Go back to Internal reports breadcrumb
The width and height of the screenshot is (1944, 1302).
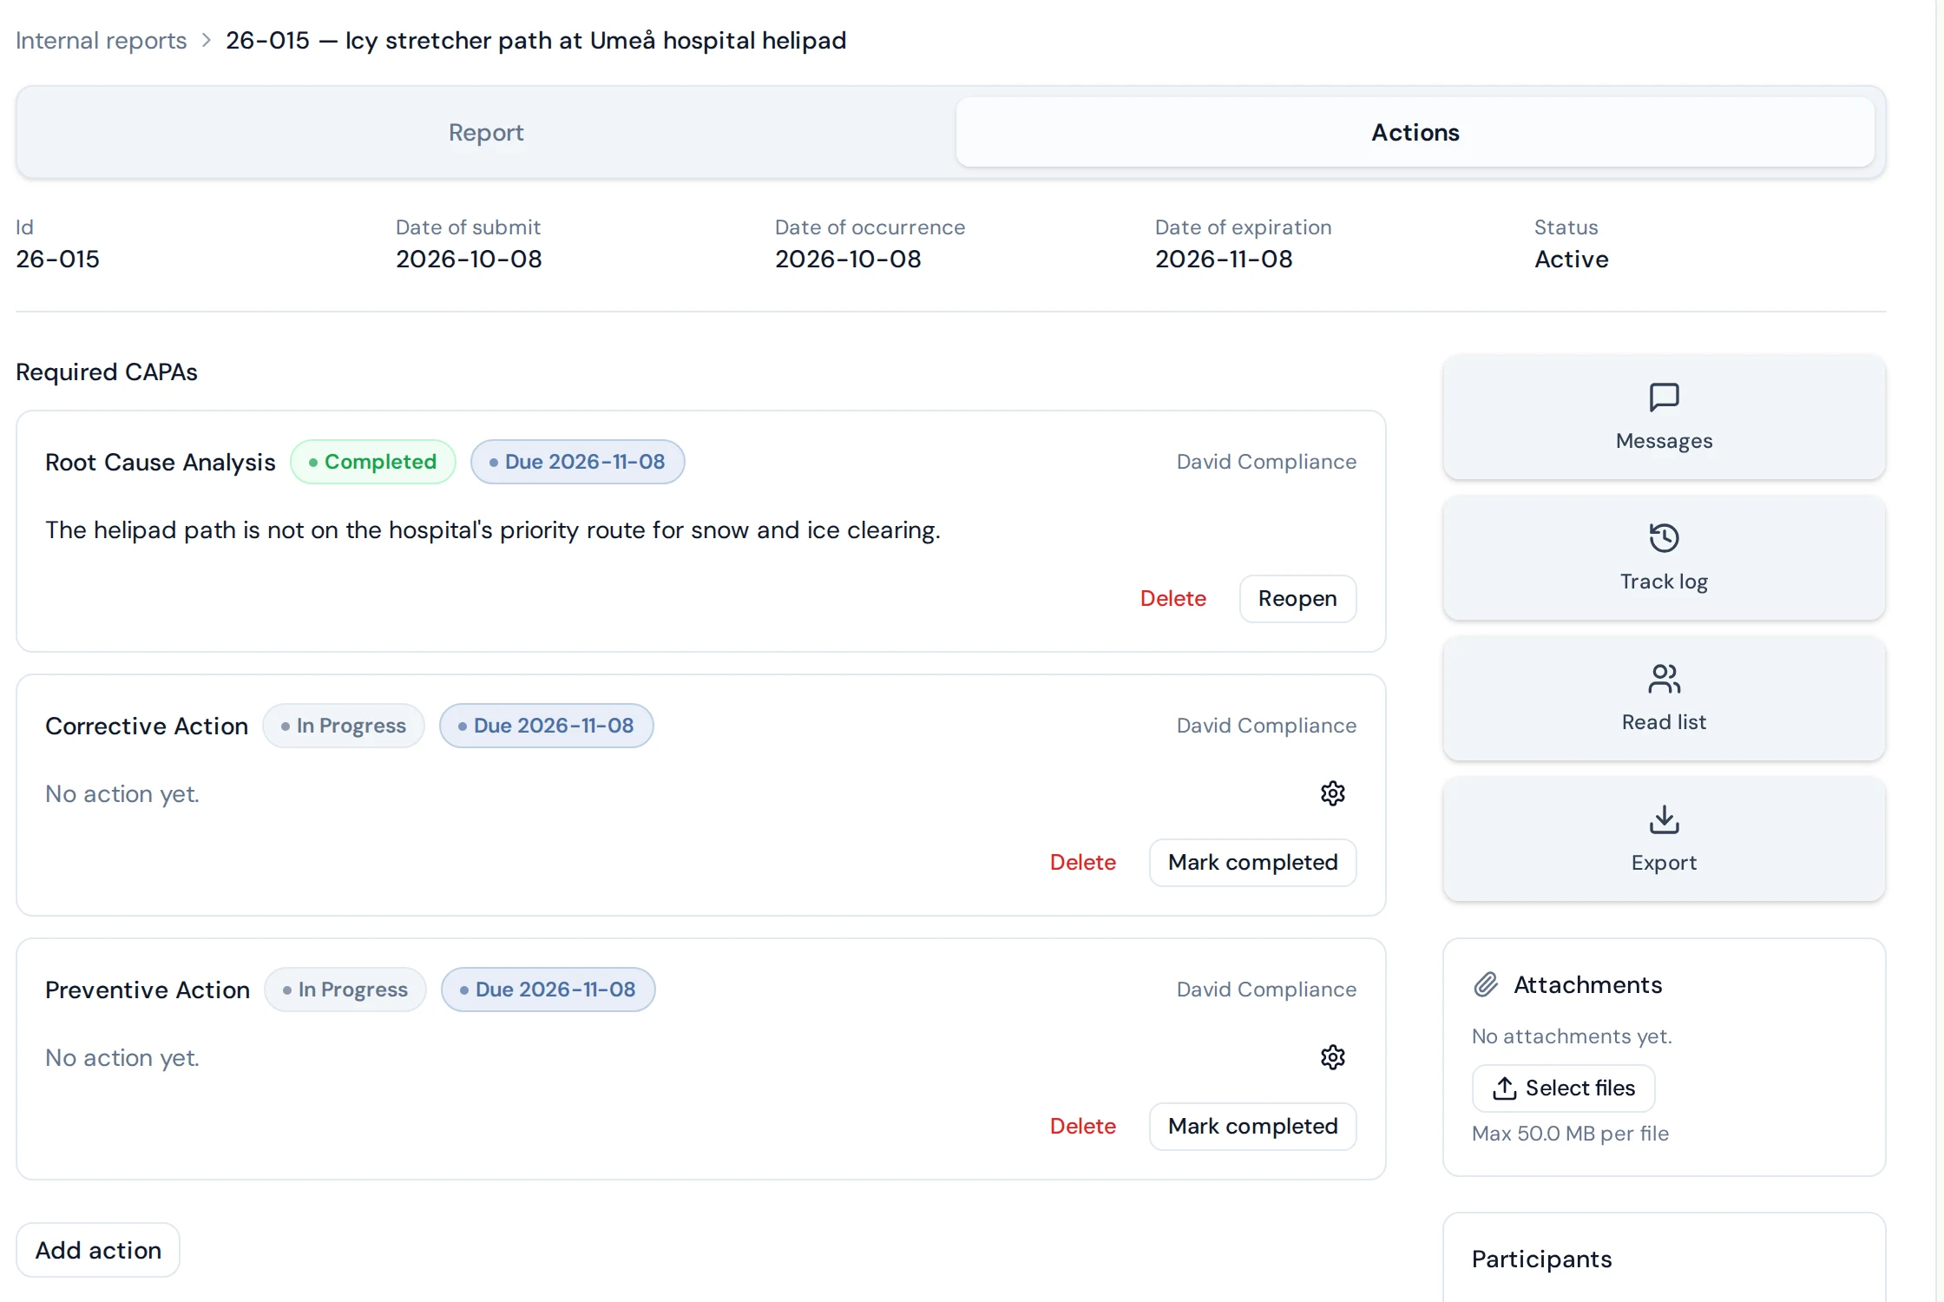[102, 41]
